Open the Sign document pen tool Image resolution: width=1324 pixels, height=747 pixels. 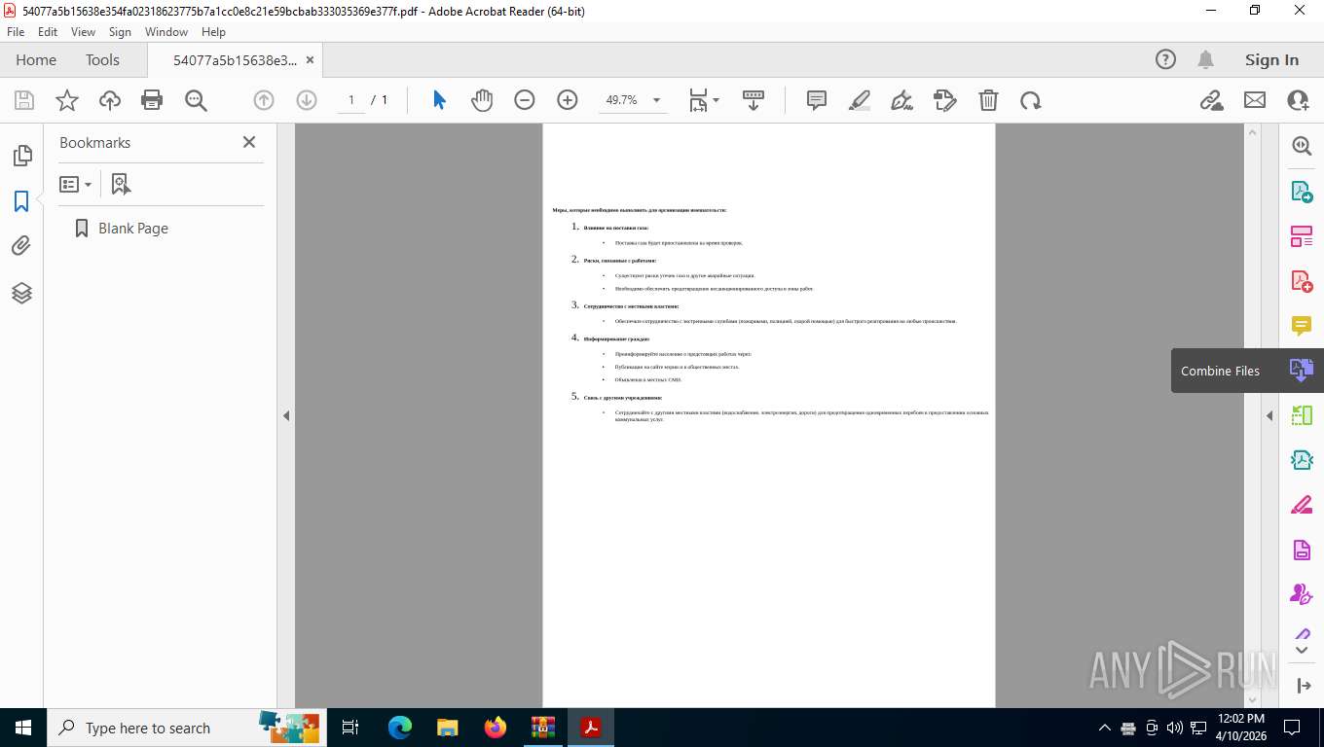(902, 100)
